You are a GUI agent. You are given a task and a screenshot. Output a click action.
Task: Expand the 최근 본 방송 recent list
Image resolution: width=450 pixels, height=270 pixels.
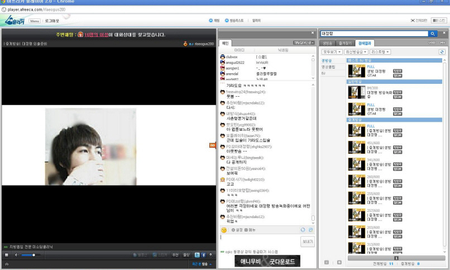202,264
